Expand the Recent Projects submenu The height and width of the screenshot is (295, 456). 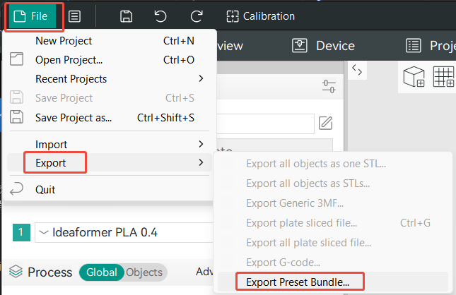(109, 78)
